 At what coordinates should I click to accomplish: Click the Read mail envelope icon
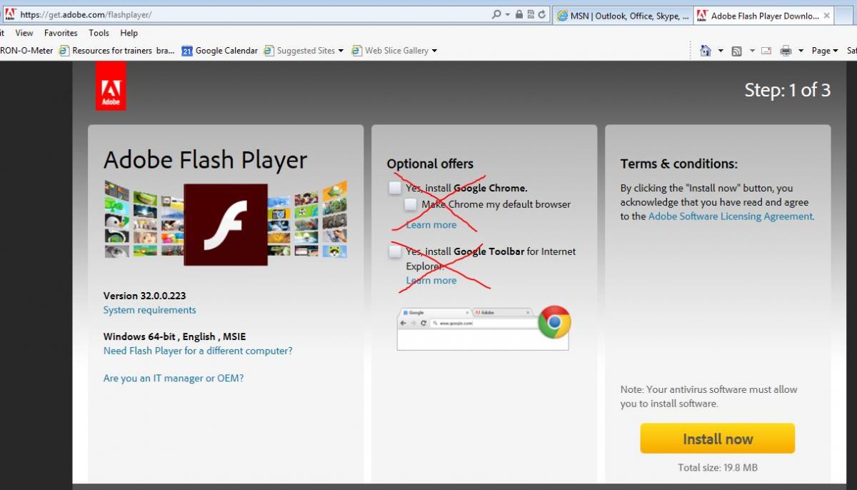(x=766, y=51)
